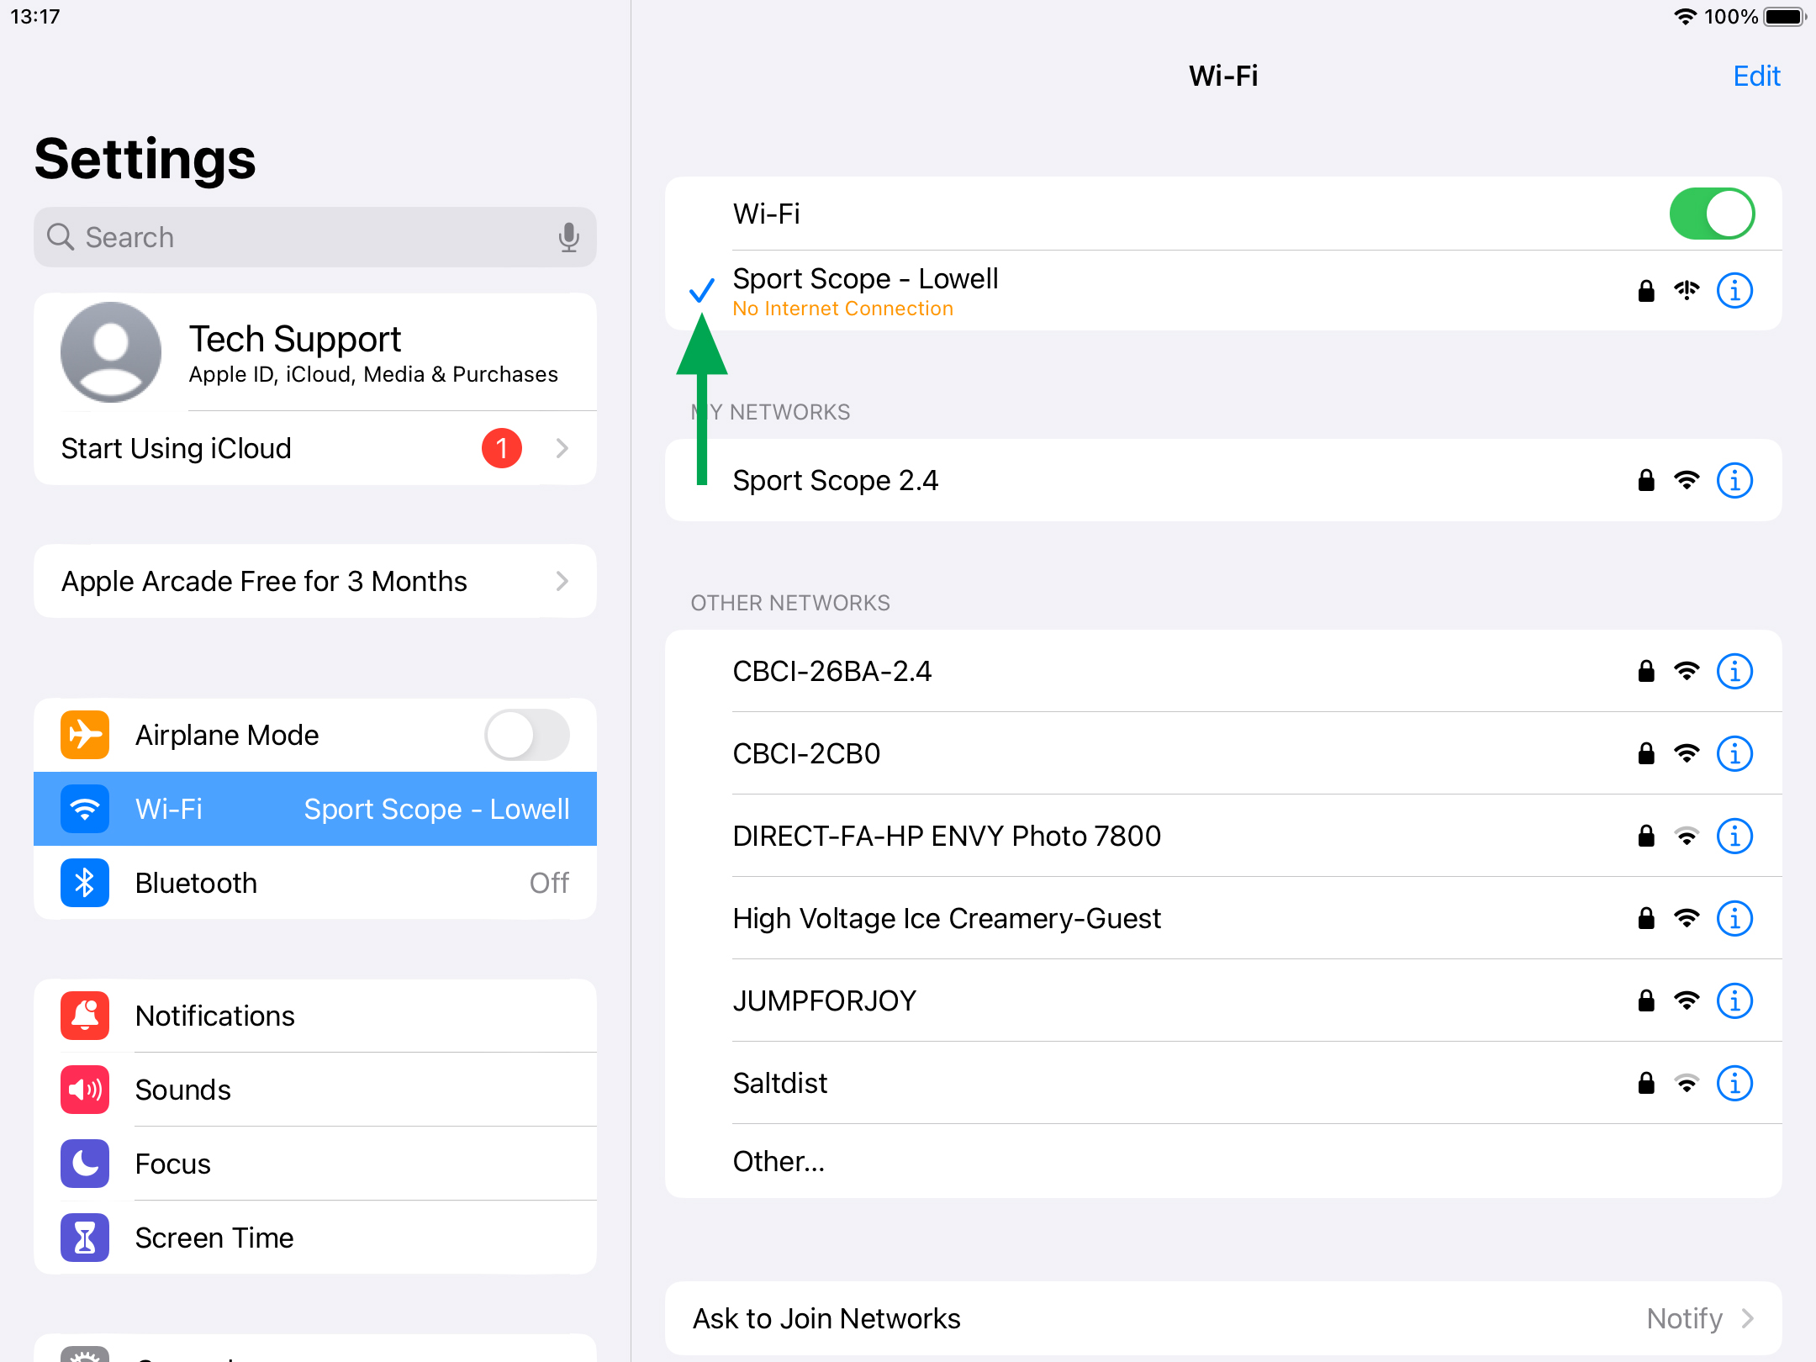Tap the red Notifications bell icon
The height and width of the screenshot is (1362, 1816).
click(85, 1016)
